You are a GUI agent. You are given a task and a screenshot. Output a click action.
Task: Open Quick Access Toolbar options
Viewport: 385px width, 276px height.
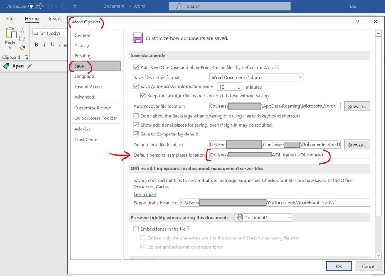96,118
